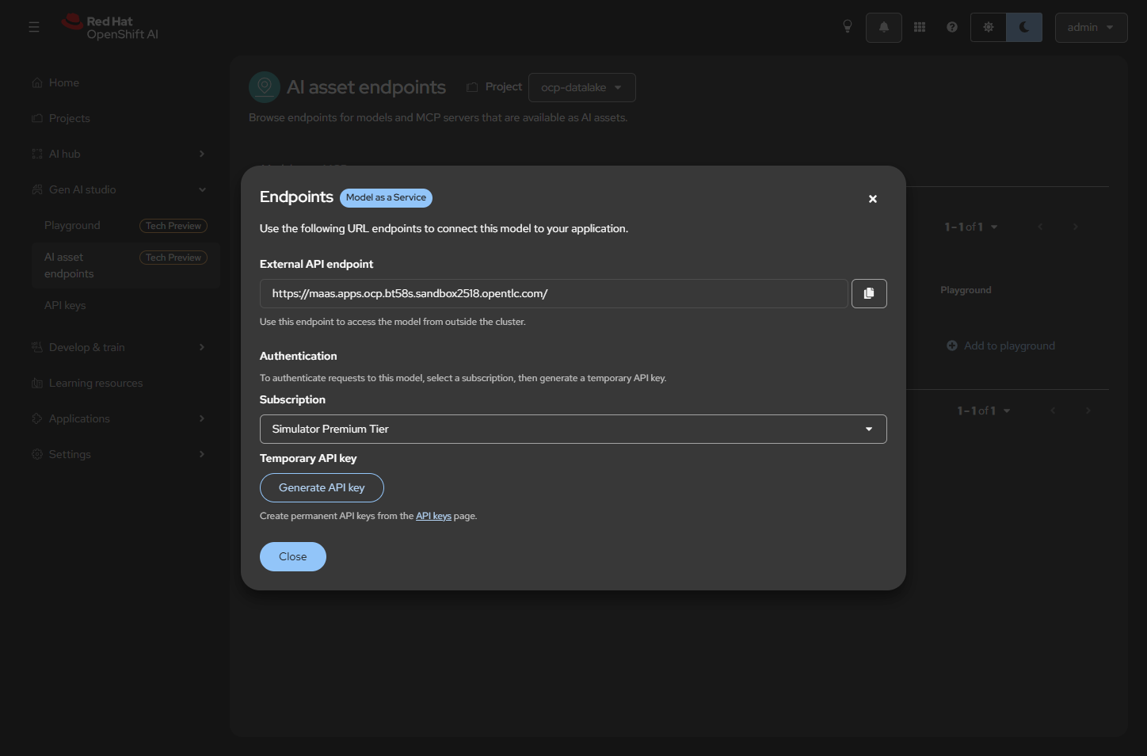This screenshot has height=756, width=1147.
Task: Click Add to playground
Action: [x=1000, y=346]
